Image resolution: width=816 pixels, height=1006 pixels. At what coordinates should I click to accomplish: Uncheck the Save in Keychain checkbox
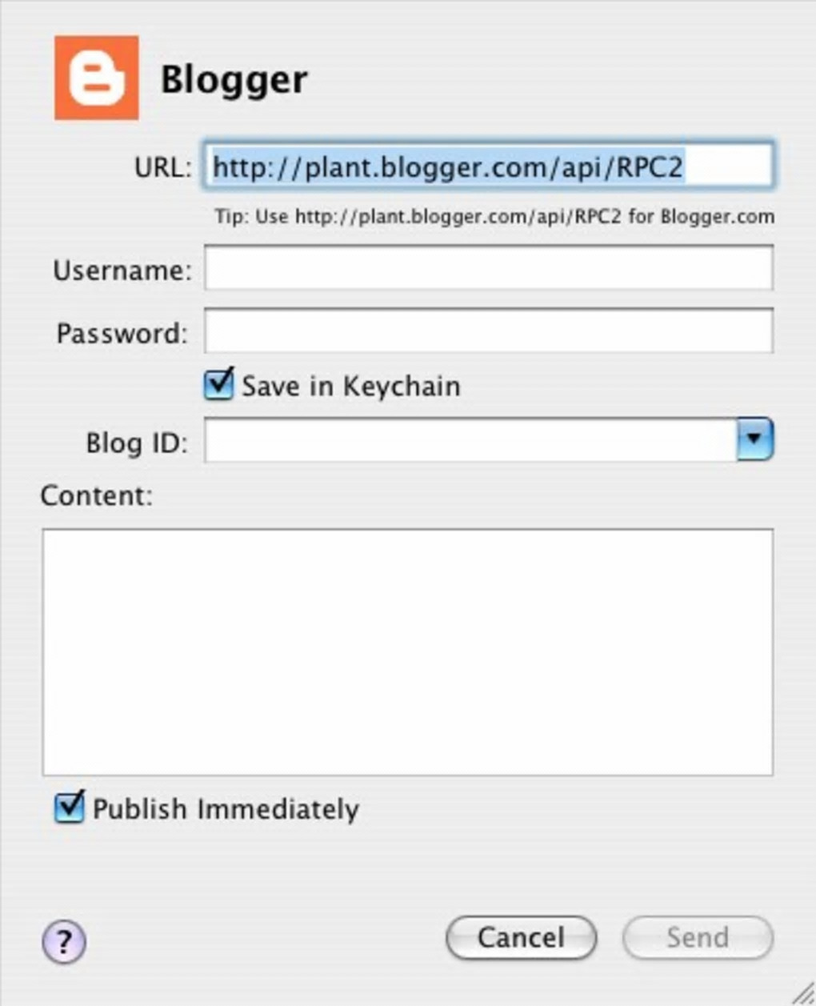point(218,385)
